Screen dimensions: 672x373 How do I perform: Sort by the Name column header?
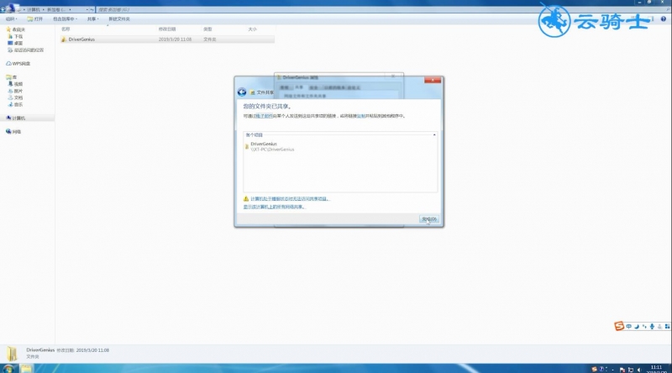[x=66, y=29]
